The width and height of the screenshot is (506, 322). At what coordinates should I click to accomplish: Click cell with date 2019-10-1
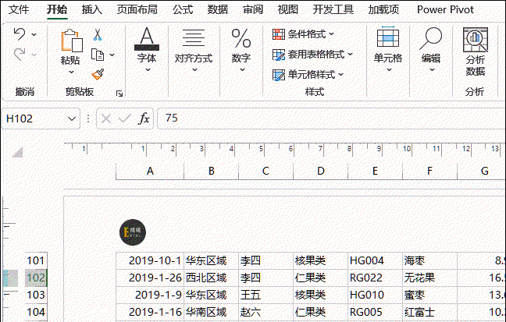[150, 260]
